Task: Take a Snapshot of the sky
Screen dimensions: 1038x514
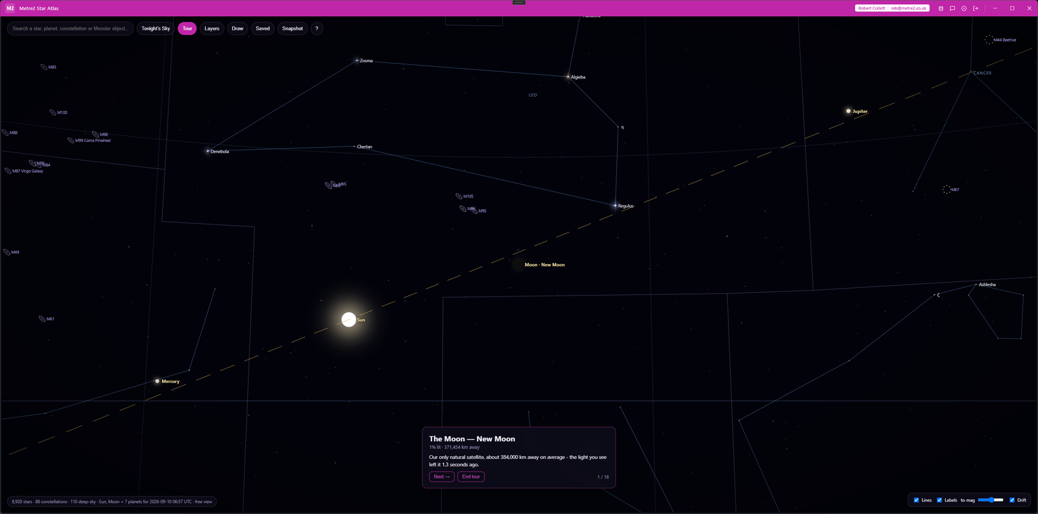Action: tap(293, 29)
